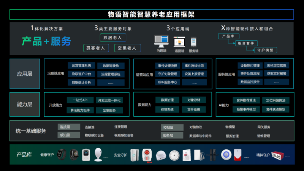Click the 服务端 mobile phone icon
The image size is (304, 171).
[x=193, y=41]
